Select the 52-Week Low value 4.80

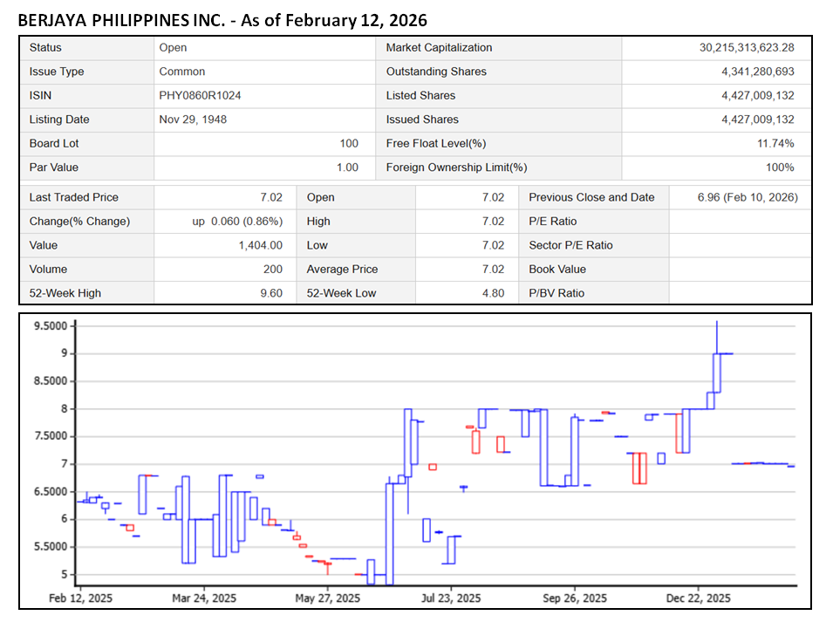(x=492, y=293)
